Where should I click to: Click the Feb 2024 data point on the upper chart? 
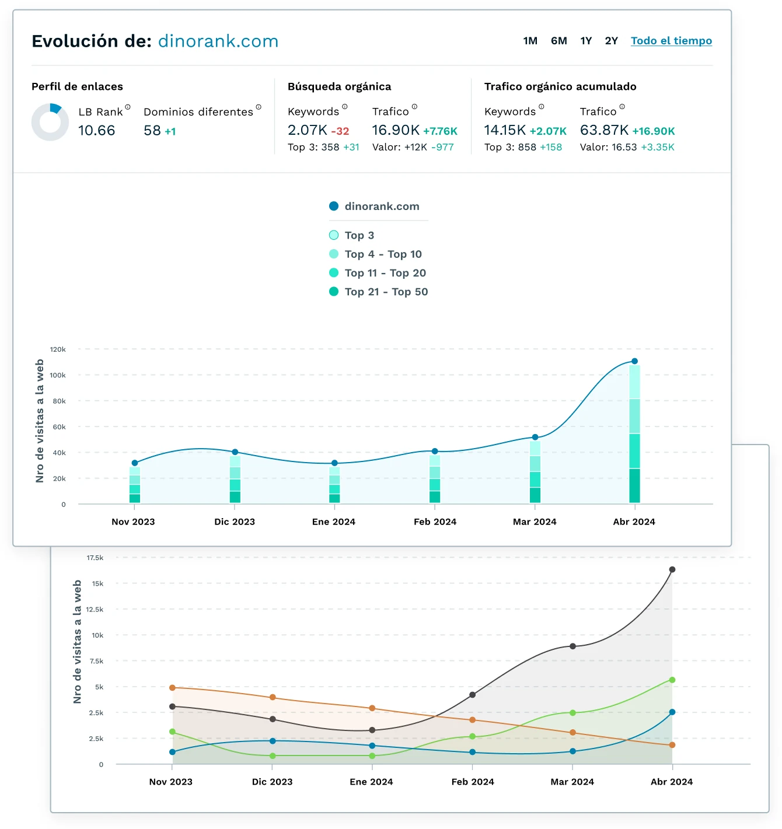(x=435, y=451)
